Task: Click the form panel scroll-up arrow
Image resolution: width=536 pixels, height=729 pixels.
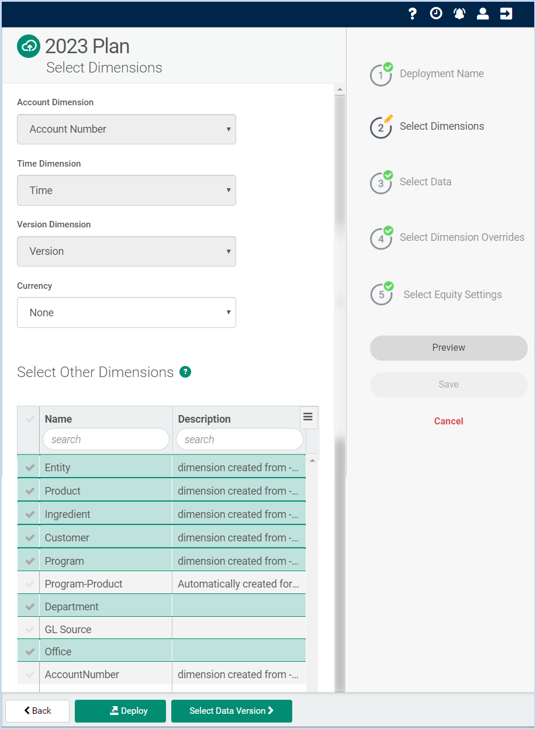Action: point(340,89)
